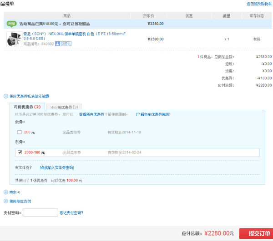Focus the 支付密码 input field
This screenshot has height=241, width=273.
click(40, 212)
